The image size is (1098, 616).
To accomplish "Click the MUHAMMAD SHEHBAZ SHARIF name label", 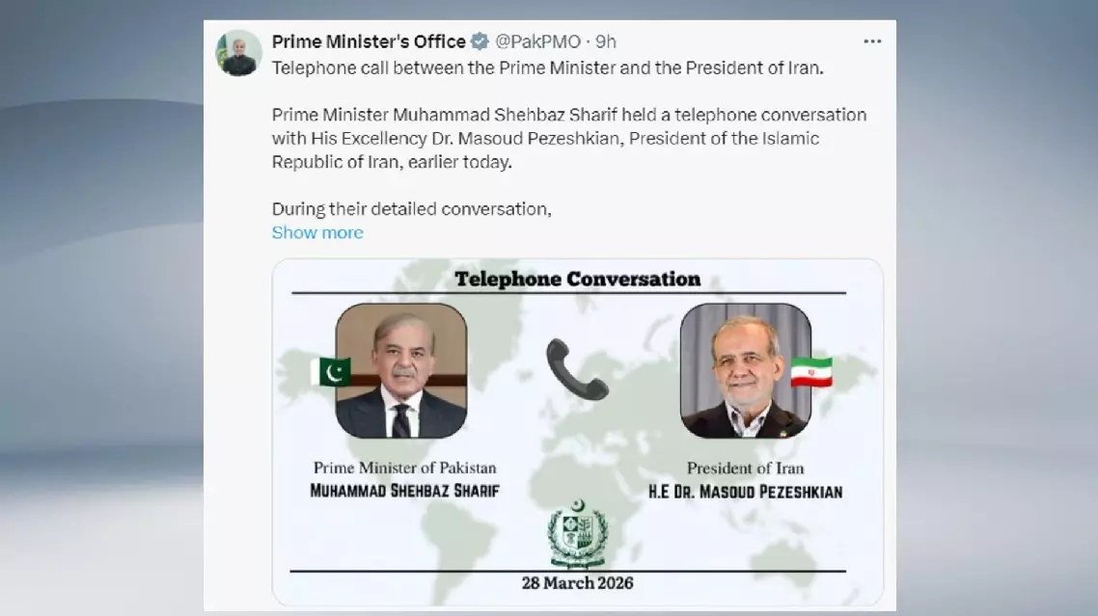I will [x=404, y=491].
